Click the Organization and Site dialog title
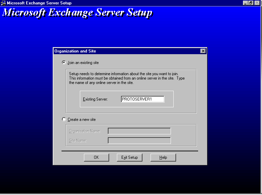 pos(75,51)
